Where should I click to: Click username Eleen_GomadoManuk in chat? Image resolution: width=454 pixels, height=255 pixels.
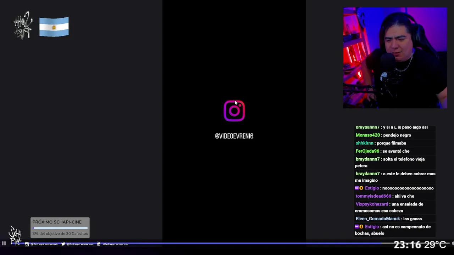[x=378, y=219]
